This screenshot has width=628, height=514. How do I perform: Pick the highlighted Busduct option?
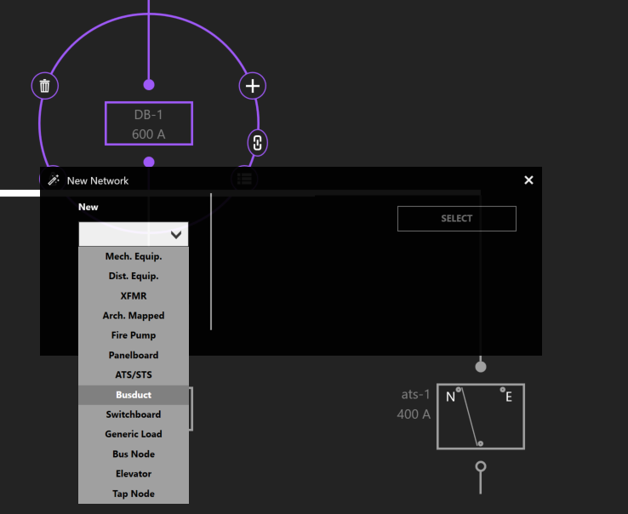coord(134,395)
